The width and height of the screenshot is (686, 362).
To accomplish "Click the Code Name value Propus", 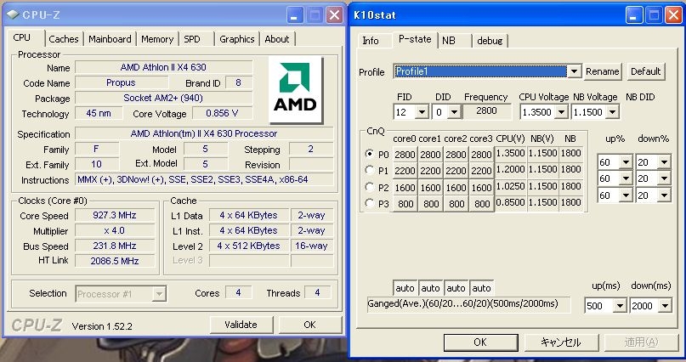I will pos(122,82).
